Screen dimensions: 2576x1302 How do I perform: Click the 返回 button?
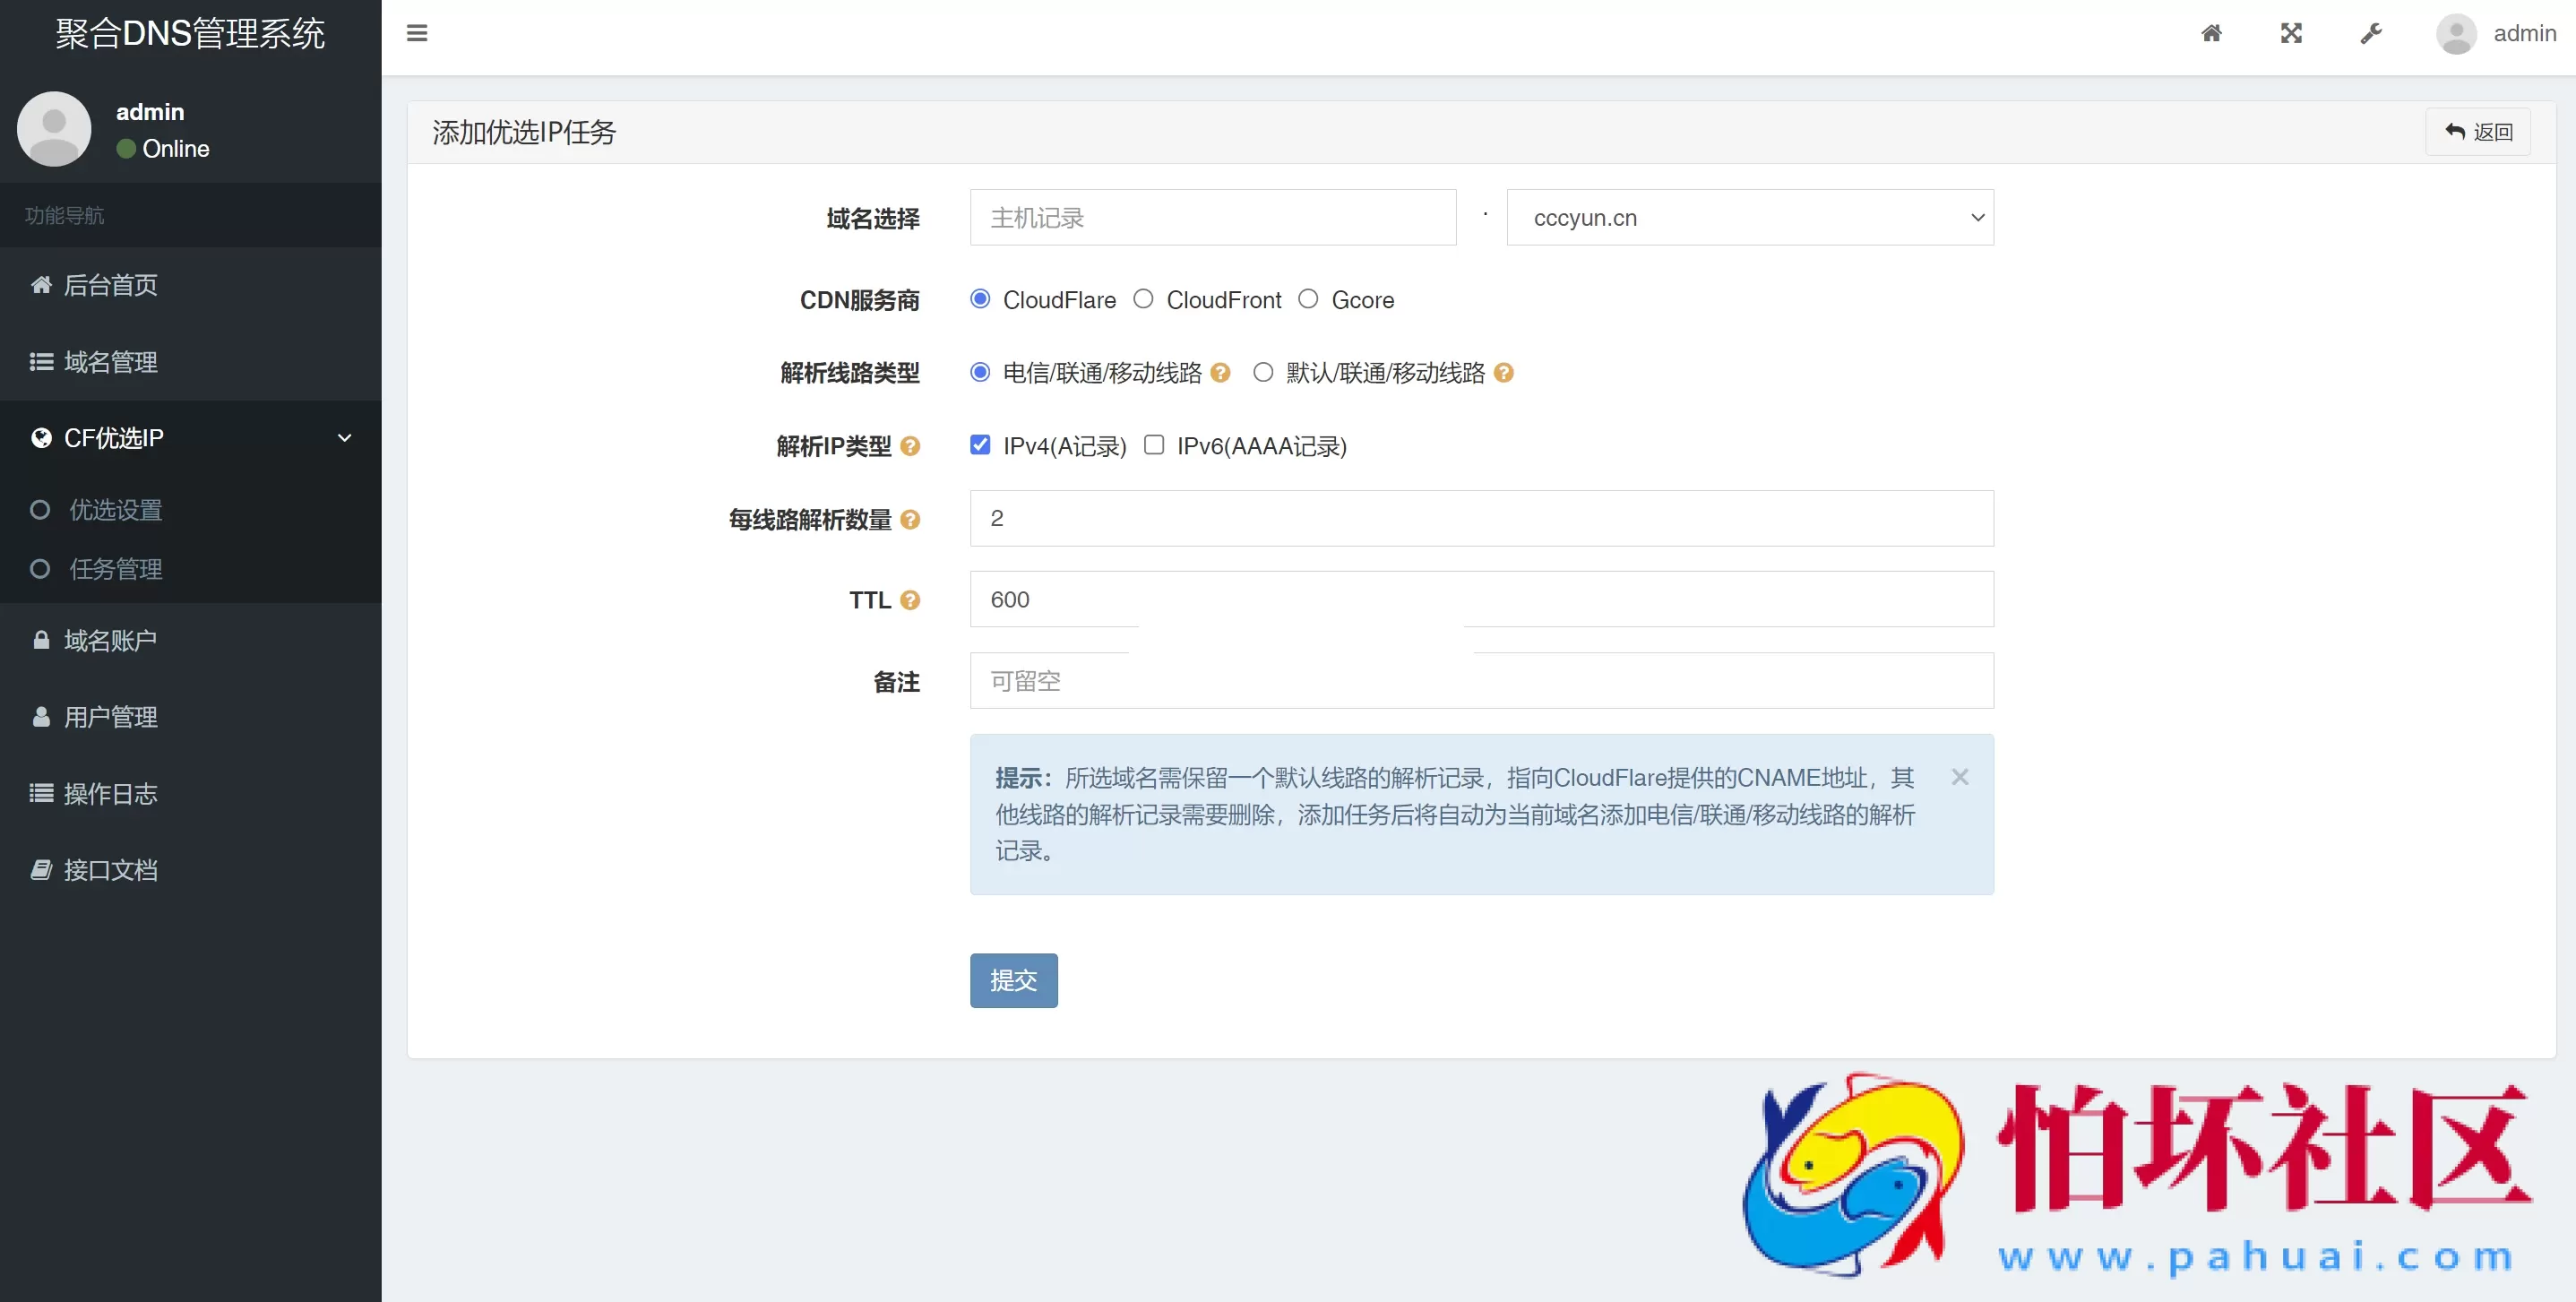click(x=2480, y=131)
